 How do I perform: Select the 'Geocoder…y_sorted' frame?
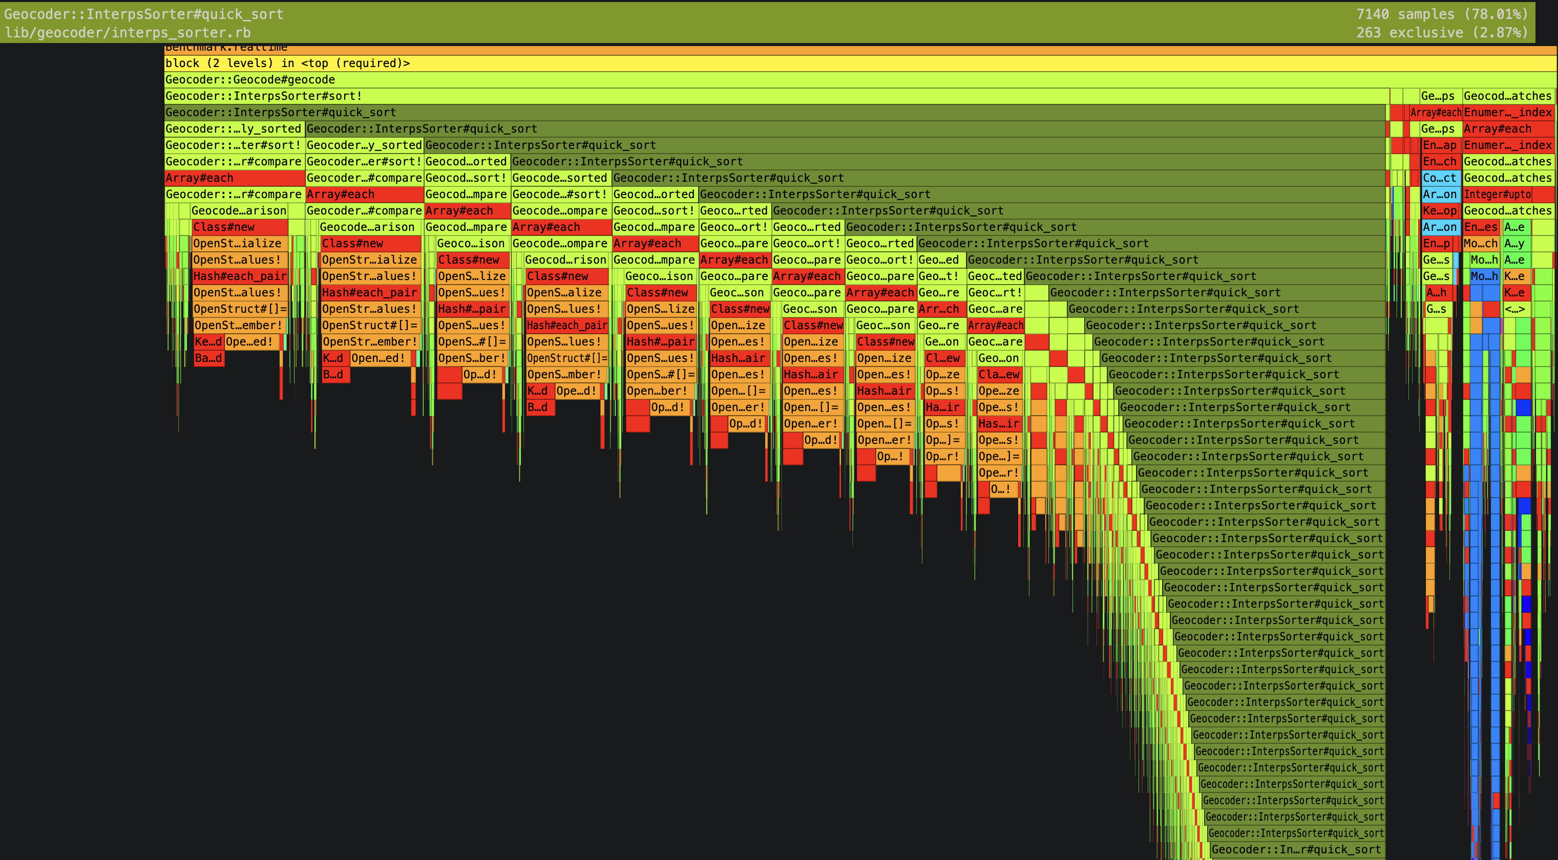[364, 145]
